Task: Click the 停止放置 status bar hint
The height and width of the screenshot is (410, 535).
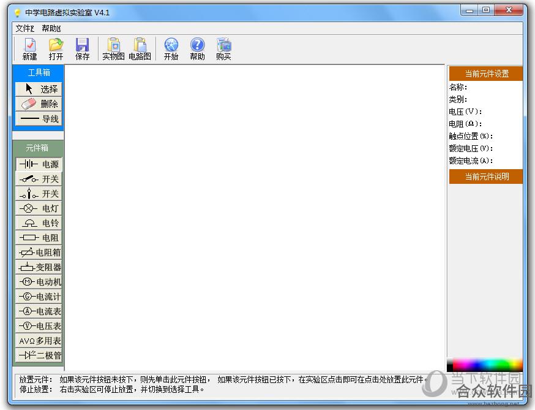Action: [111, 389]
